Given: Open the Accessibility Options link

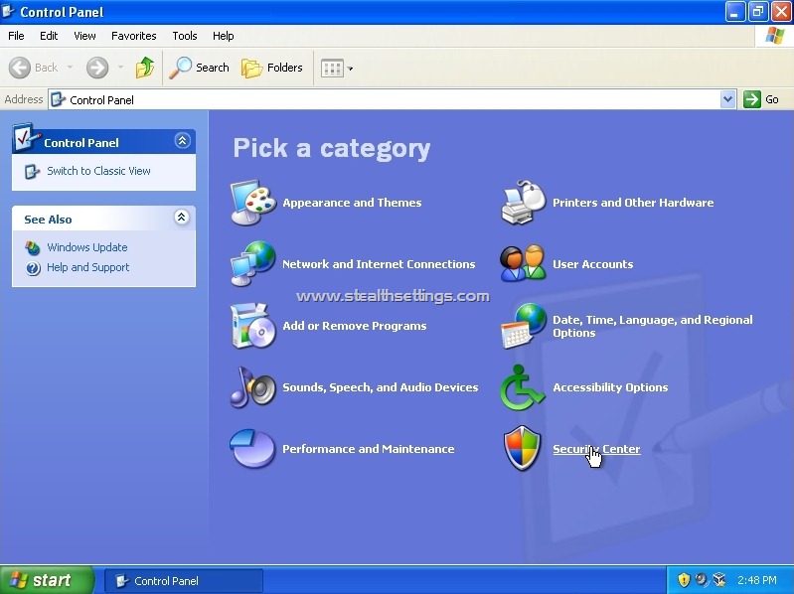Looking at the screenshot, I should [610, 387].
